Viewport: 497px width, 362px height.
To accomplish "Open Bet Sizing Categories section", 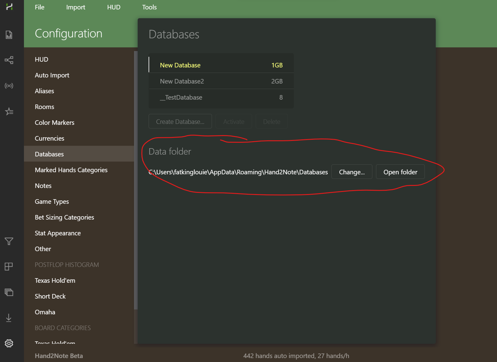I will point(79,217).
